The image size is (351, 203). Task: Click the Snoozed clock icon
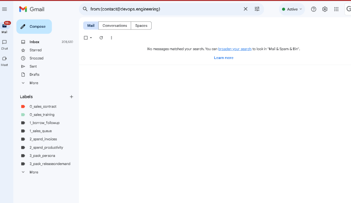(x=23, y=58)
